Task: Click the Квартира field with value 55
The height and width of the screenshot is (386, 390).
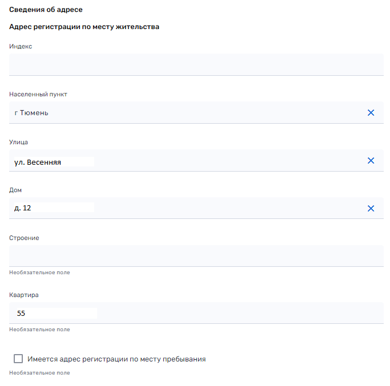Action: [x=196, y=313]
